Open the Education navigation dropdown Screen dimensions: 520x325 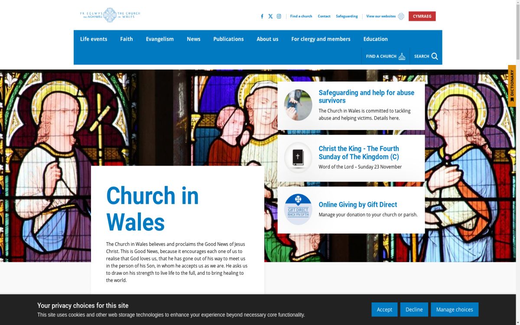pos(375,39)
